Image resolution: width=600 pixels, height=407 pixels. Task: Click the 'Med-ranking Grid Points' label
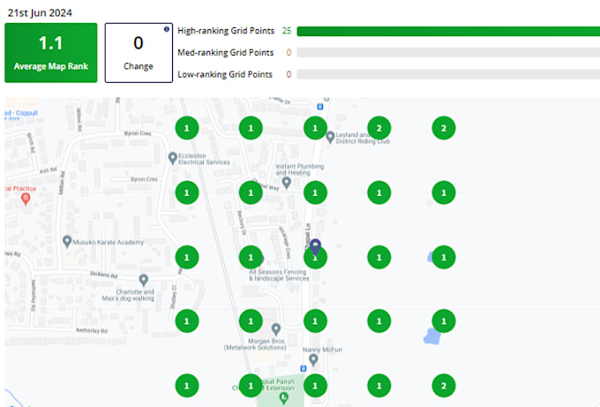(x=225, y=52)
